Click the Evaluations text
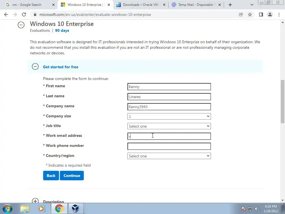285x214 pixels. tap(40, 30)
